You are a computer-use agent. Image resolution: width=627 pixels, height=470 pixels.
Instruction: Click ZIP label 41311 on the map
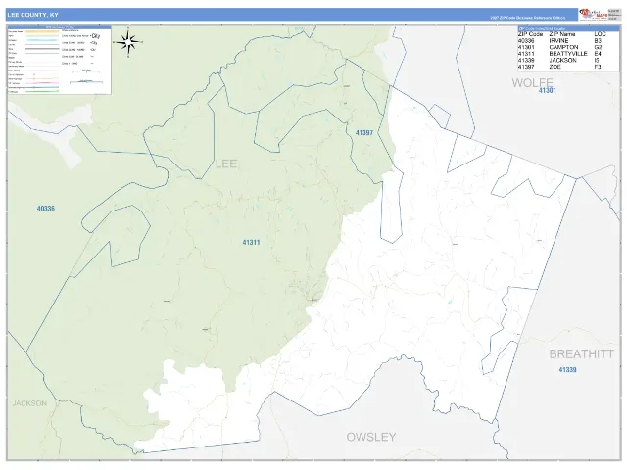[251, 242]
